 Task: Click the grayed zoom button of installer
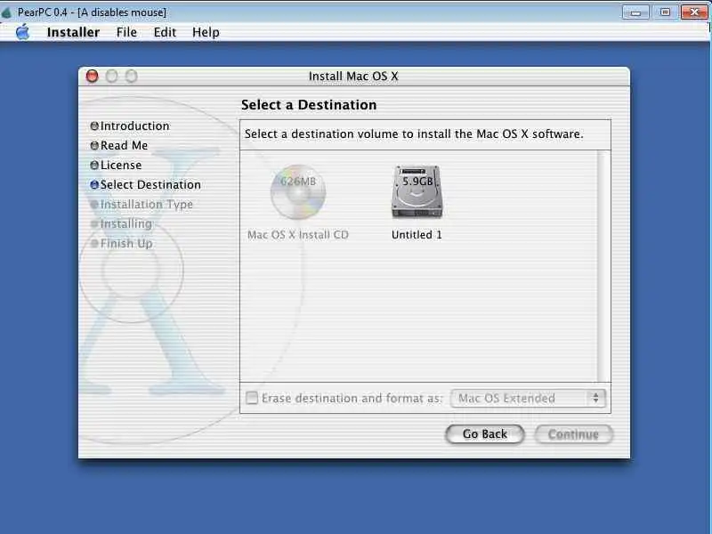pos(131,77)
